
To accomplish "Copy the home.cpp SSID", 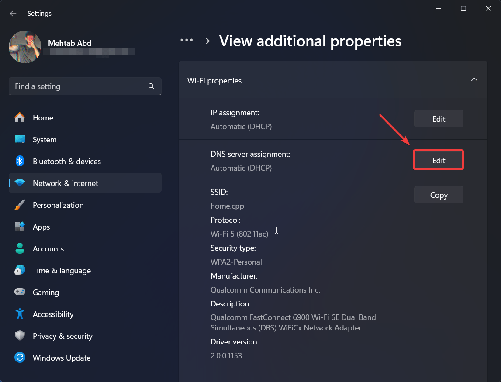I will coord(438,195).
